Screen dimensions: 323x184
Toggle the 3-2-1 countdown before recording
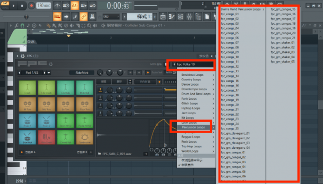[75, 6]
